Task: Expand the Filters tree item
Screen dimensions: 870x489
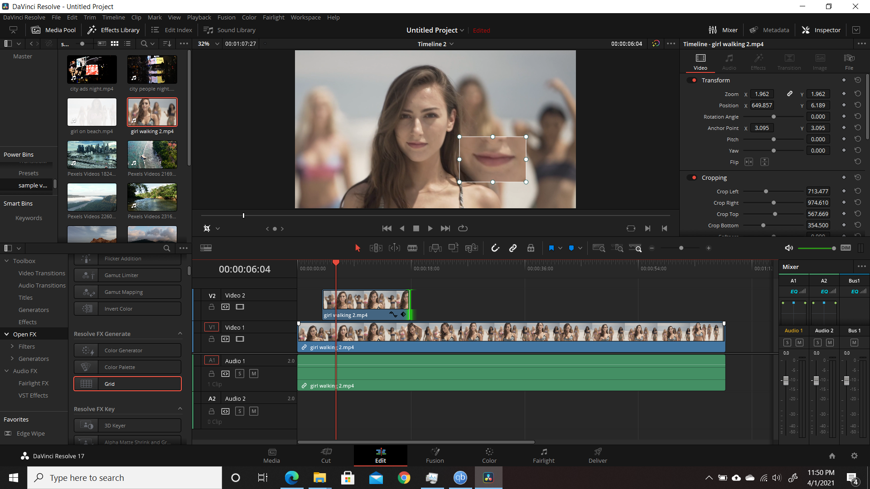Action: (12, 346)
